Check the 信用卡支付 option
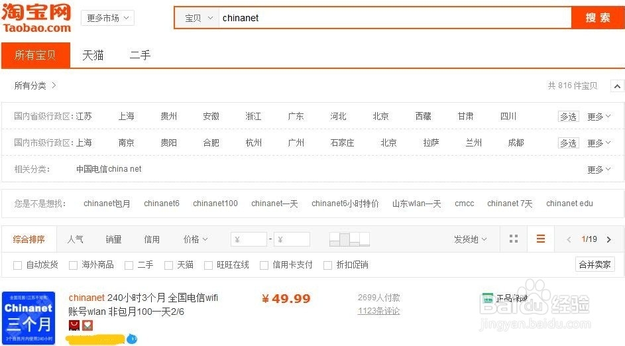This screenshot has height=346, width=625. [264, 265]
